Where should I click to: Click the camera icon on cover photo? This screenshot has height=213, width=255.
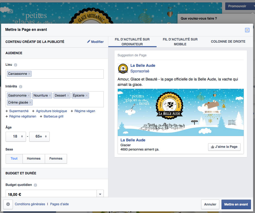tap(10, 11)
